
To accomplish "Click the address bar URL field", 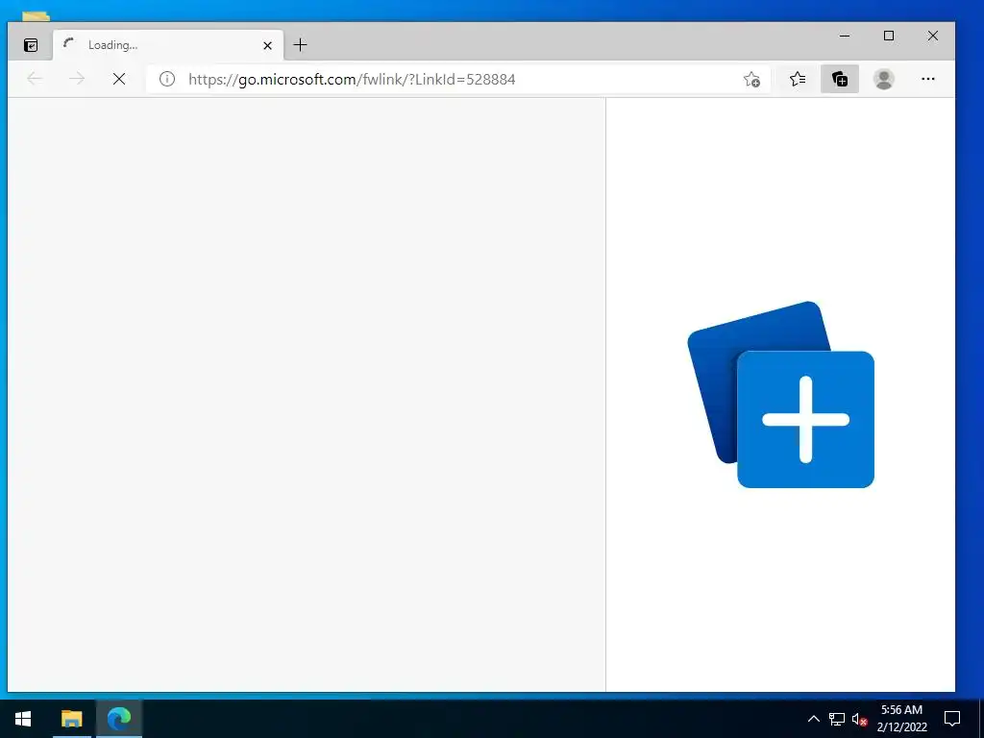I will (458, 79).
